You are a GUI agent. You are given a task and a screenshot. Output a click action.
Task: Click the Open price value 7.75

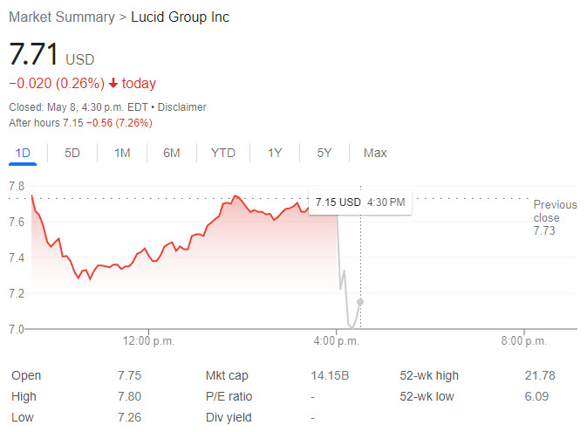[x=129, y=376]
